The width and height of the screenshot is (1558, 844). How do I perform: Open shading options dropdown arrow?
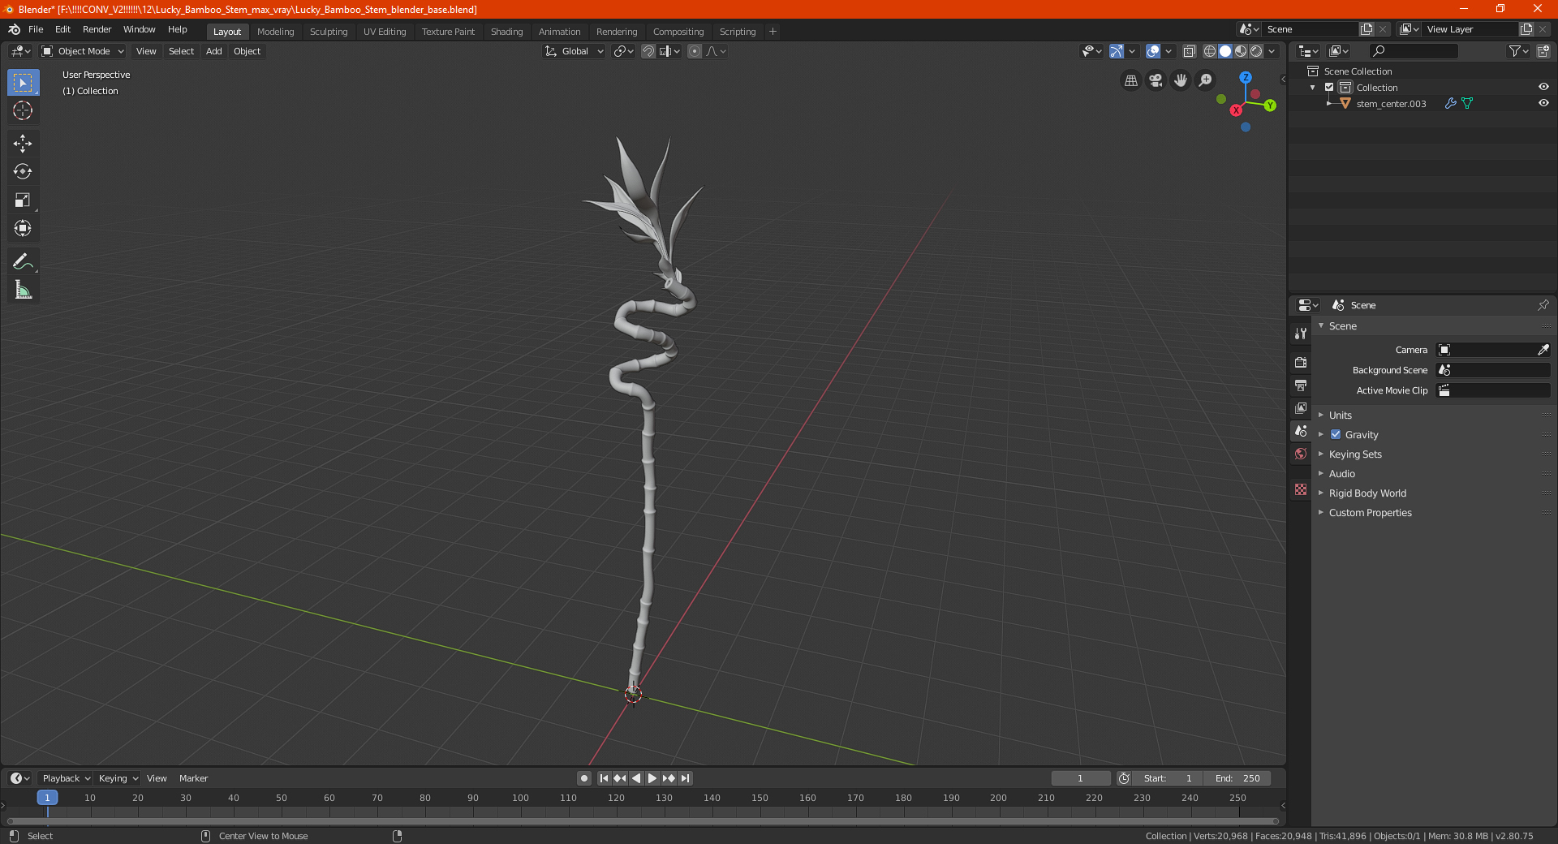pyautogui.click(x=1272, y=51)
